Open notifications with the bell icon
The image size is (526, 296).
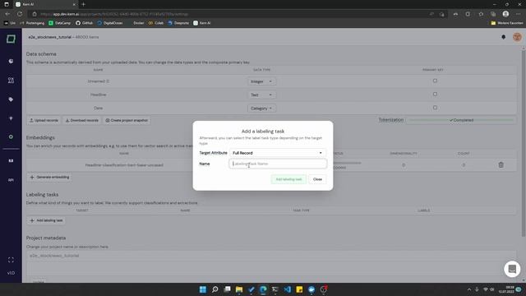tap(503, 37)
